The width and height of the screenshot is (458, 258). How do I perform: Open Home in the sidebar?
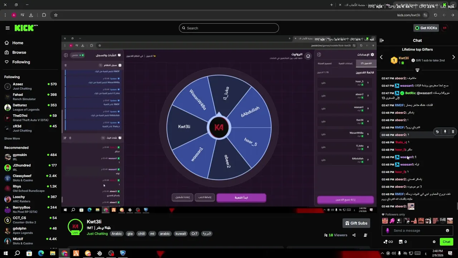coord(18,43)
